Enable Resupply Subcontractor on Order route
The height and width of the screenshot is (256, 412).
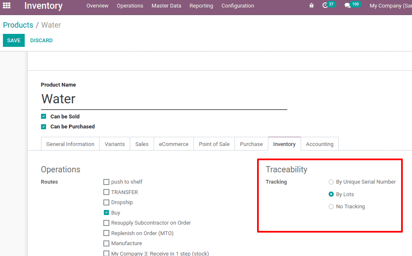106,223
